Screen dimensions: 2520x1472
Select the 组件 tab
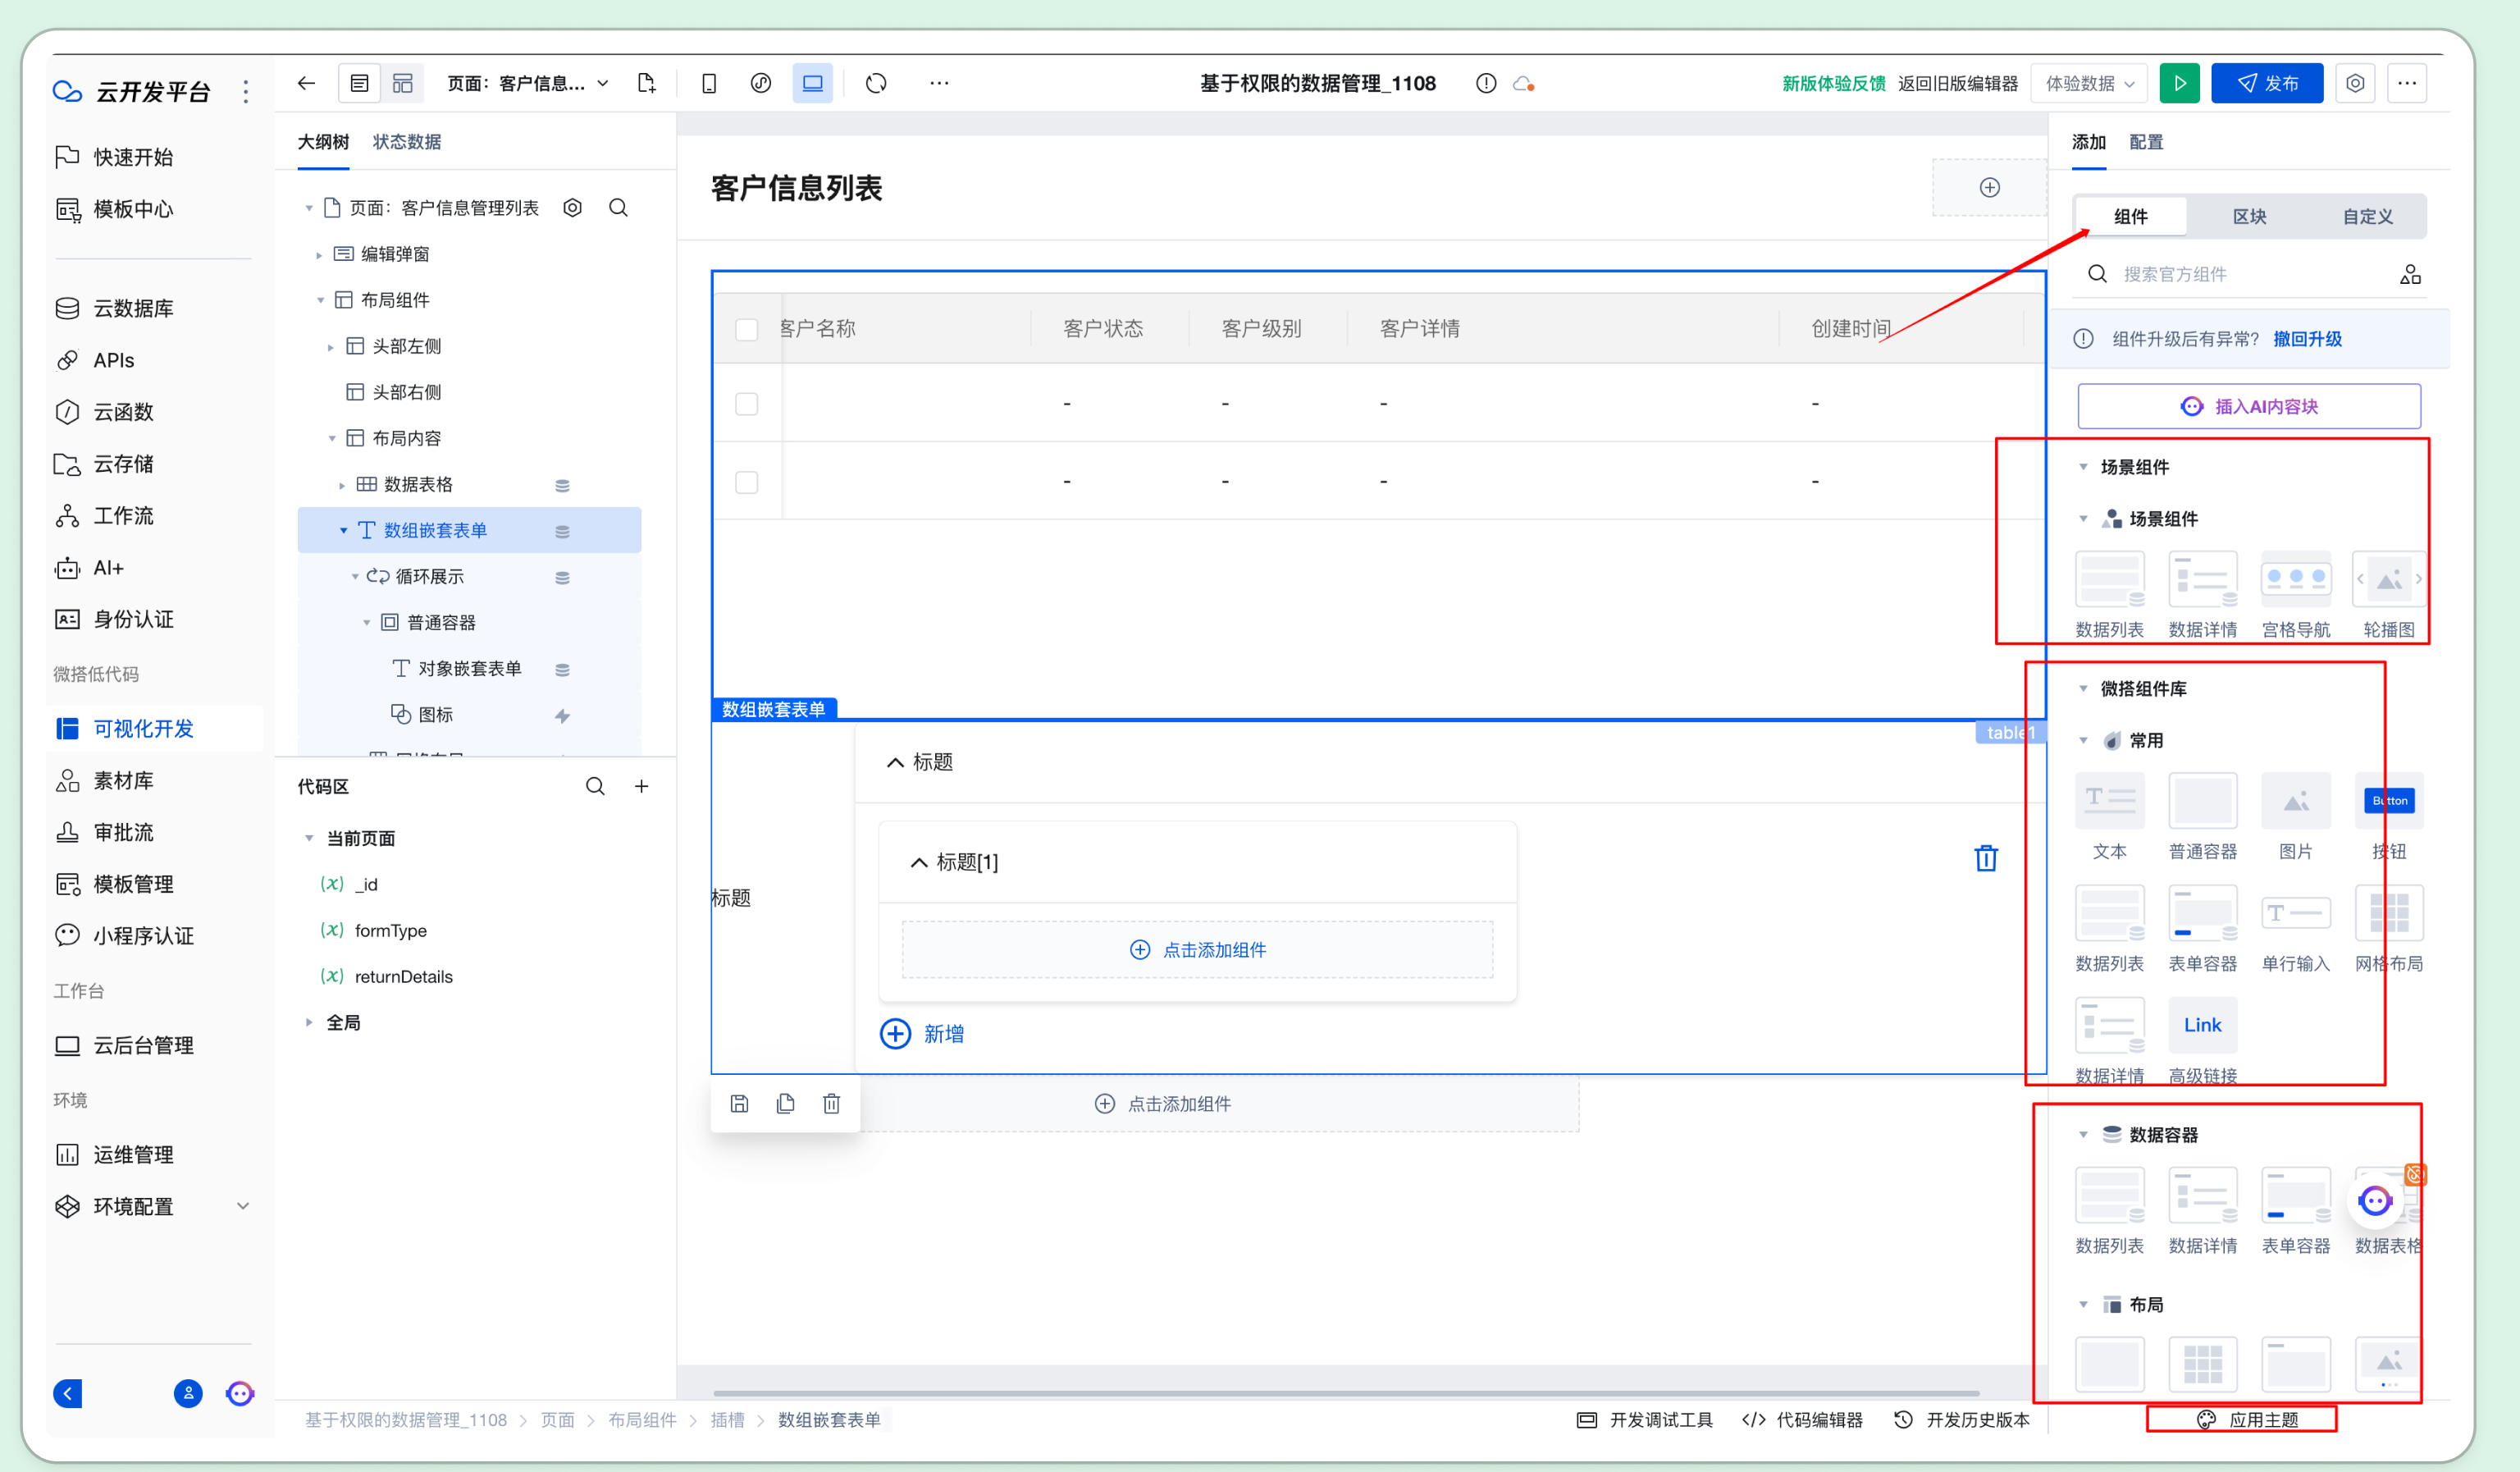click(x=2131, y=216)
